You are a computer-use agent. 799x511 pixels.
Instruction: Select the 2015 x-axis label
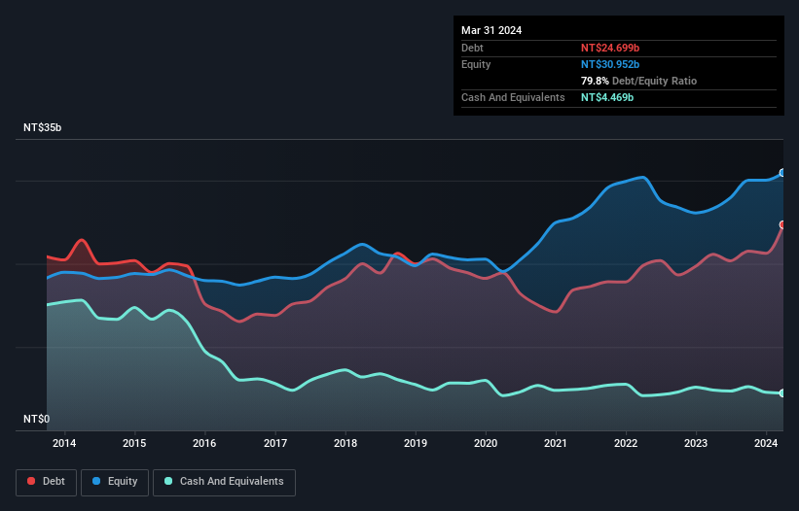click(134, 443)
